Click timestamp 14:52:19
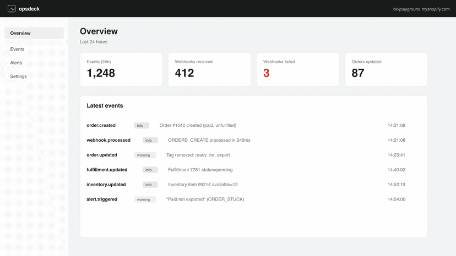Viewport: 456px width, 256px height. (x=396, y=185)
